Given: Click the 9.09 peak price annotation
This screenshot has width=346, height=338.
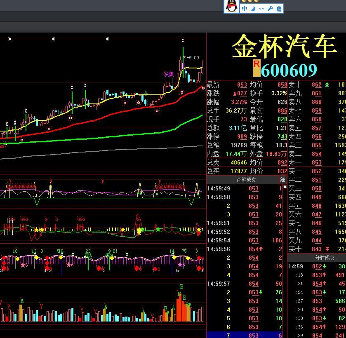Looking at the screenshot, I should coord(194,58).
